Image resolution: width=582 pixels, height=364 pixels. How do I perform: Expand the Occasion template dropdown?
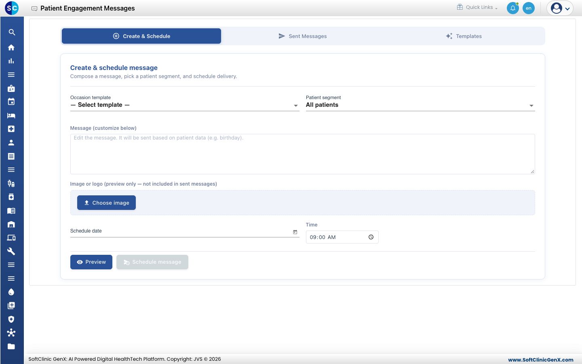[185, 105]
